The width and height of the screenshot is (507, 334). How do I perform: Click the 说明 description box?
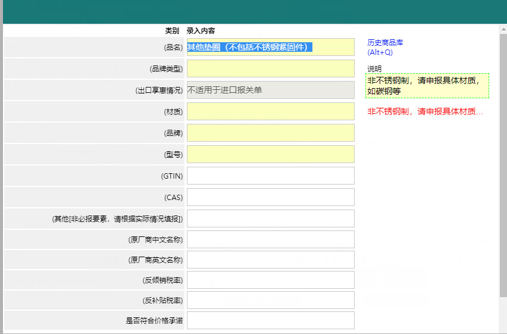click(x=427, y=86)
